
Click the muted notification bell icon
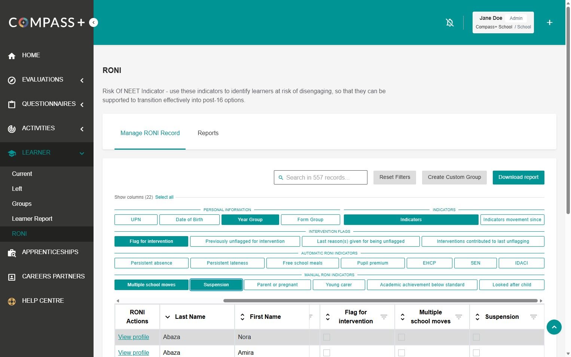pos(450,22)
